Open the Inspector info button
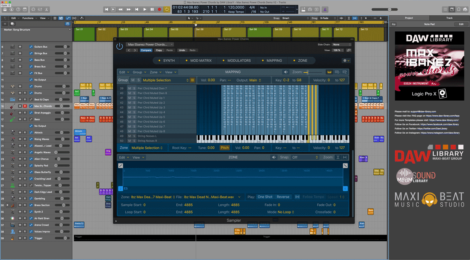The image size is (470, 260). [11, 9]
